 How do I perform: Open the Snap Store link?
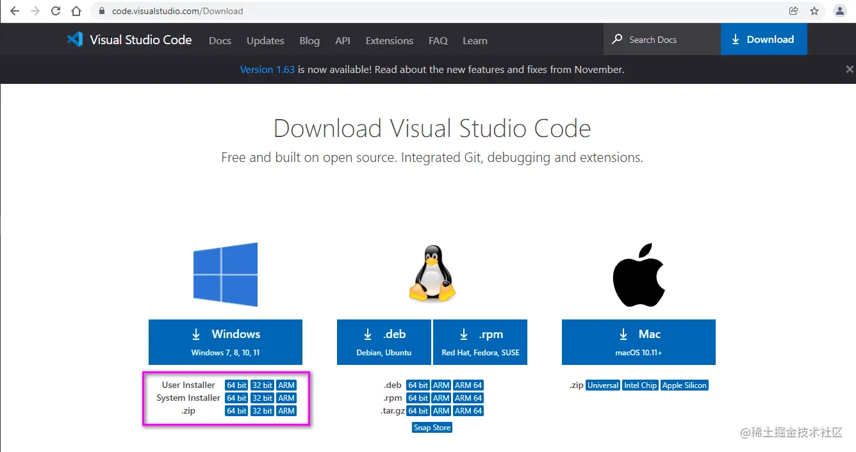tap(432, 428)
